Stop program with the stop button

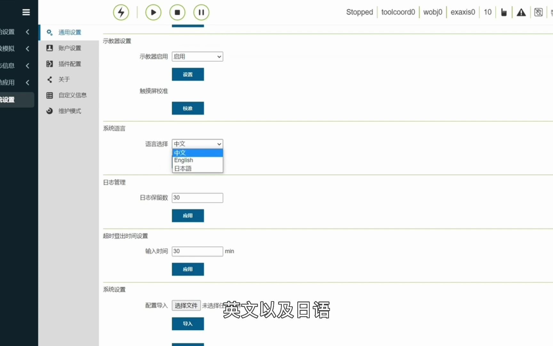pyautogui.click(x=177, y=12)
